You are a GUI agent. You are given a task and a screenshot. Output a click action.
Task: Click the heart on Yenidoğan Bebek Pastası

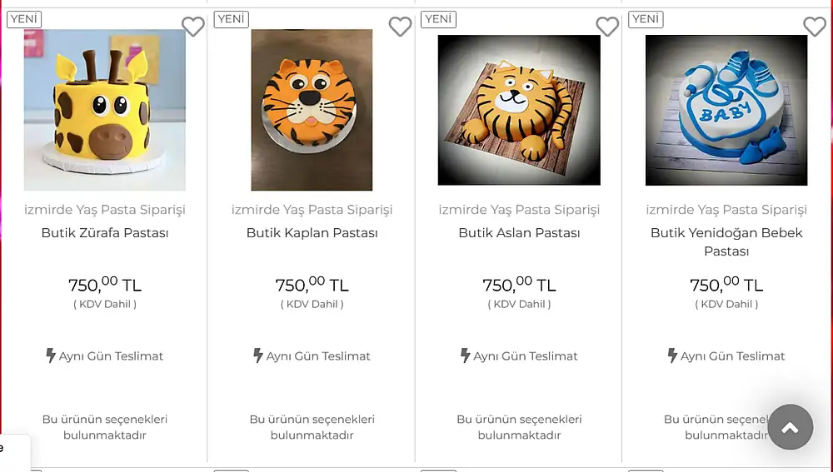click(x=814, y=27)
